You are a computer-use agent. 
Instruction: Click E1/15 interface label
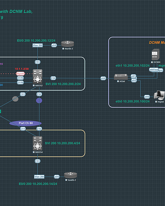[20, 78]
